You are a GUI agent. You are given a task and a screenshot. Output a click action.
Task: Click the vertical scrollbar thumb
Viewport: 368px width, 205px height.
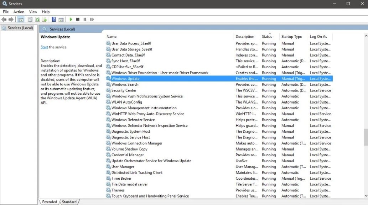[x=366, y=137]
